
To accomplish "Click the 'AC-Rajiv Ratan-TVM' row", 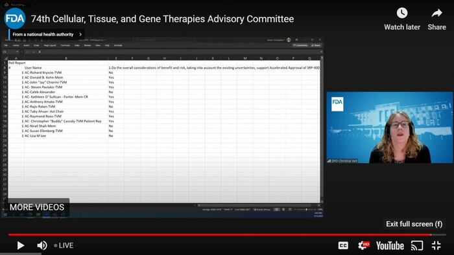I will click(x=40, y=107).
